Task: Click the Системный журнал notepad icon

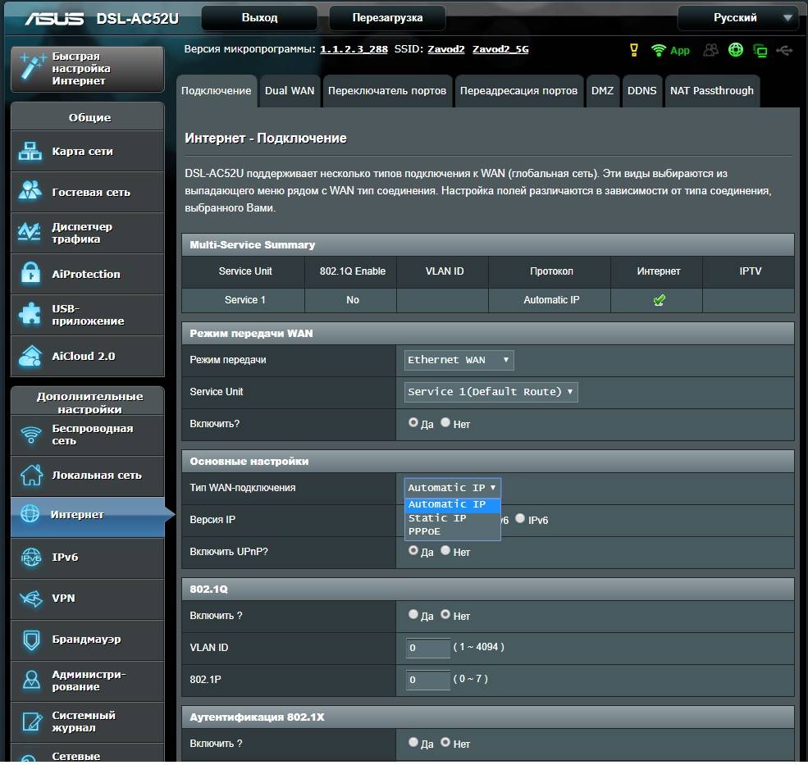Action: point(31,722)
